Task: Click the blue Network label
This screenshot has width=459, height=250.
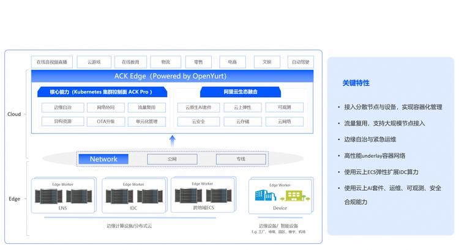Action: coord(103,159)
